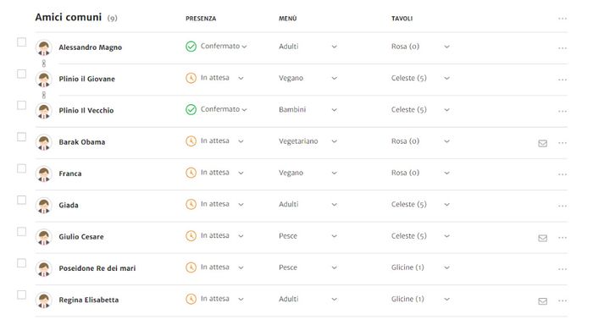Screen dimensions: 593x325
Task: Open more options for Giada row
Action: [x=563, y=206]
